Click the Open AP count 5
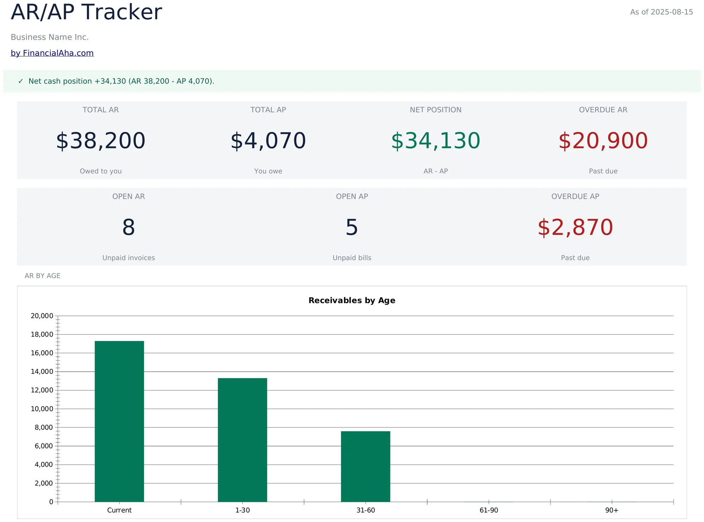 coord(352,227)
